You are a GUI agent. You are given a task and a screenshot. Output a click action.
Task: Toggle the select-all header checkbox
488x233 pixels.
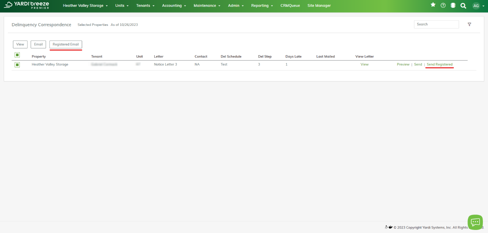pyautogui.click(x=17, y=55)
